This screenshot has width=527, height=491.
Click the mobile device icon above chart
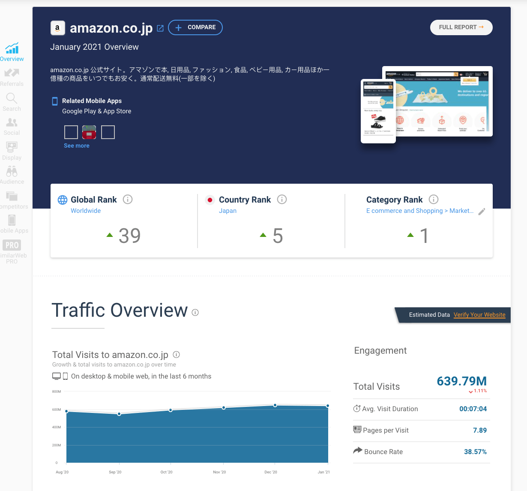coord(66,376)
